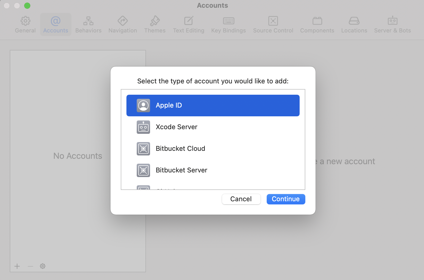Click the Behaviors tab label

[88, 31]
